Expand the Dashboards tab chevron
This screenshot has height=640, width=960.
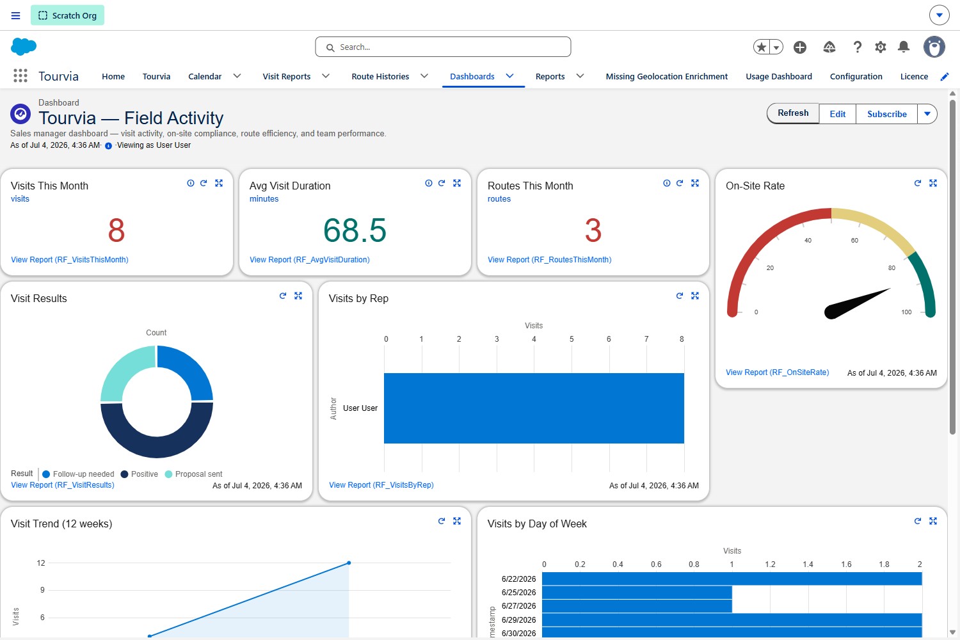click(x=510, y=76)
